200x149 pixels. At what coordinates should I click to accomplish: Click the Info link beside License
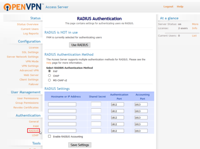(x=194, y=28)
